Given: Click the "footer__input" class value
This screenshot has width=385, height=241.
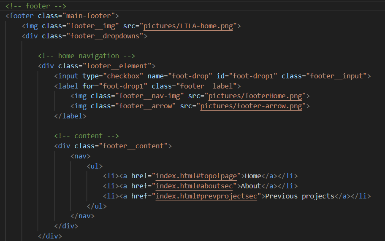Looking at the screenshot, I should [x=336, y=76].
